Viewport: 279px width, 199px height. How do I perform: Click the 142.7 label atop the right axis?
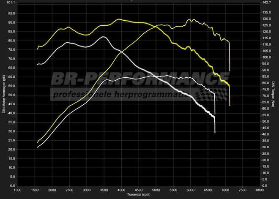pos(267,3)
